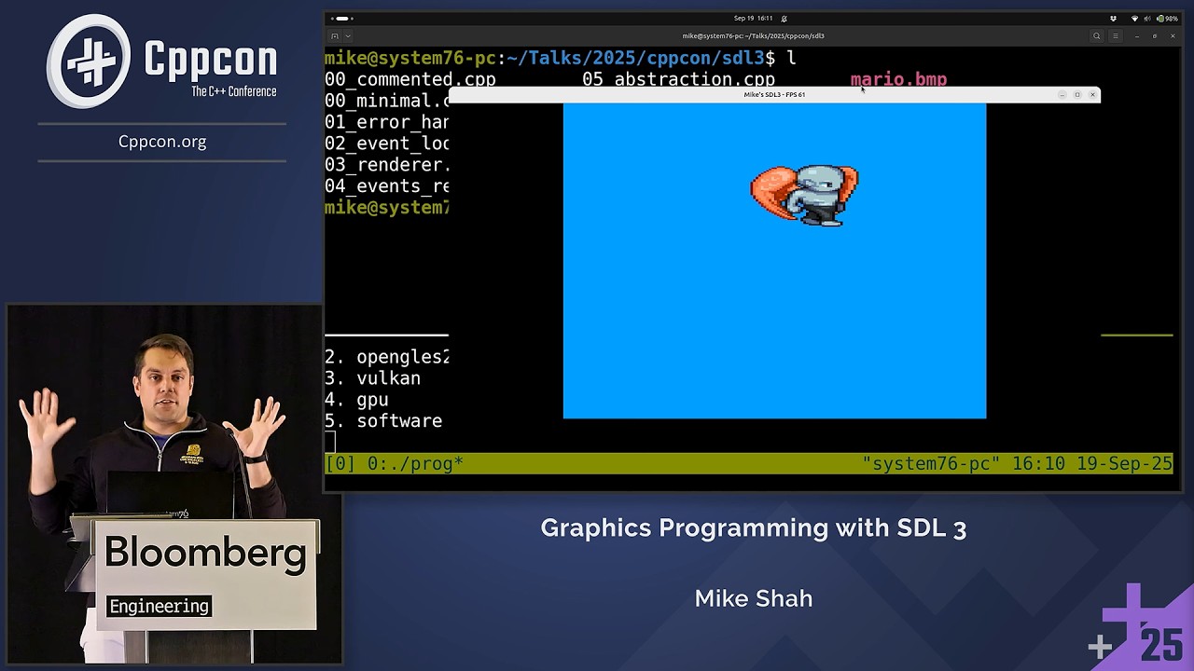Click the character sprite in SDL window
The width and height of the screenshot is (1194, 671).
[x=804, y=195]
